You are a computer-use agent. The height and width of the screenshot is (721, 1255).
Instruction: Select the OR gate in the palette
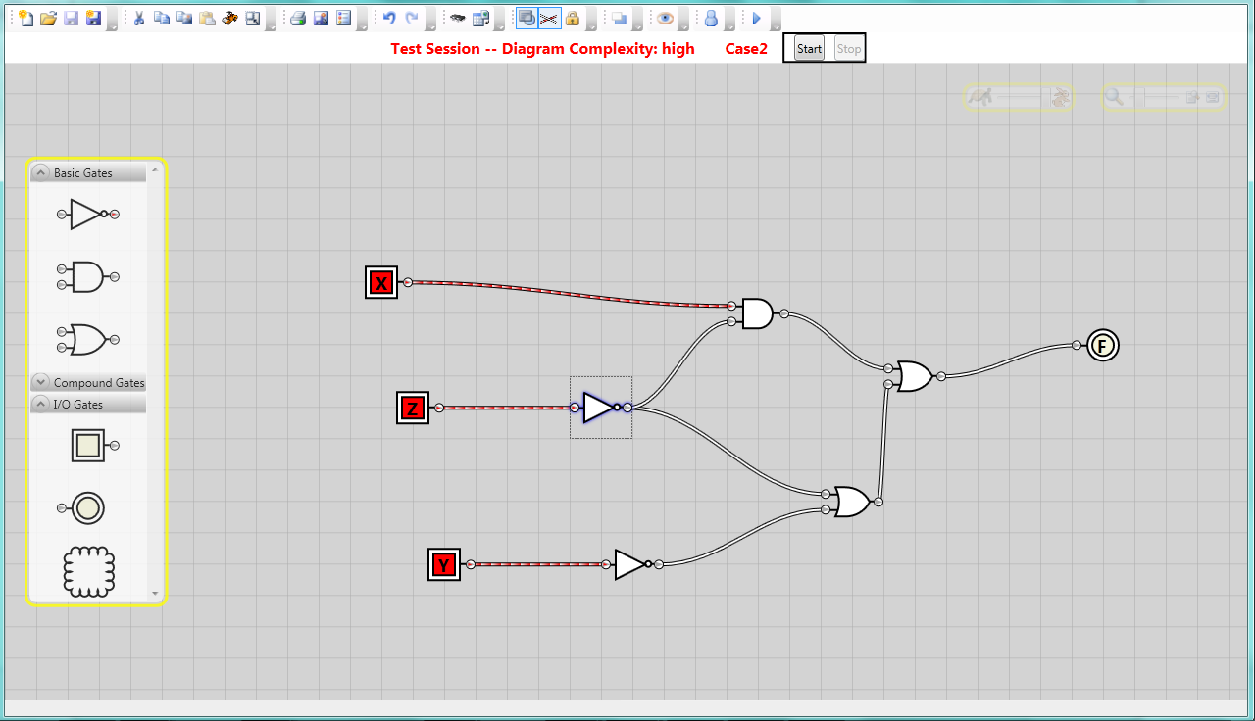88,340
